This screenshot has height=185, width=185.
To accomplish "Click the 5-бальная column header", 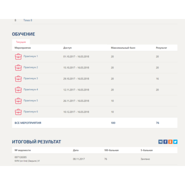I will click(x=147, y=150).
